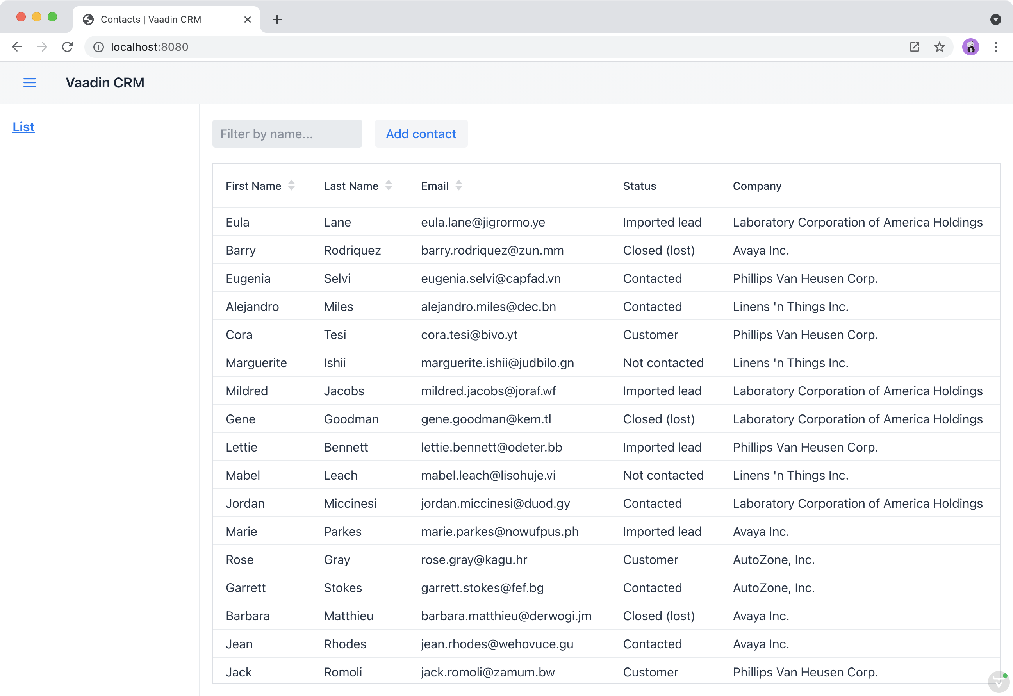The height and width of the screenshot is (696, 1013).
Task: Click the browser back arrow
Action: 17,46
